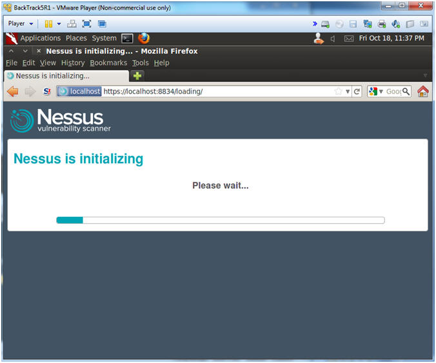
Task: Open Firefox Edit menu
Action: coord(28,63)
